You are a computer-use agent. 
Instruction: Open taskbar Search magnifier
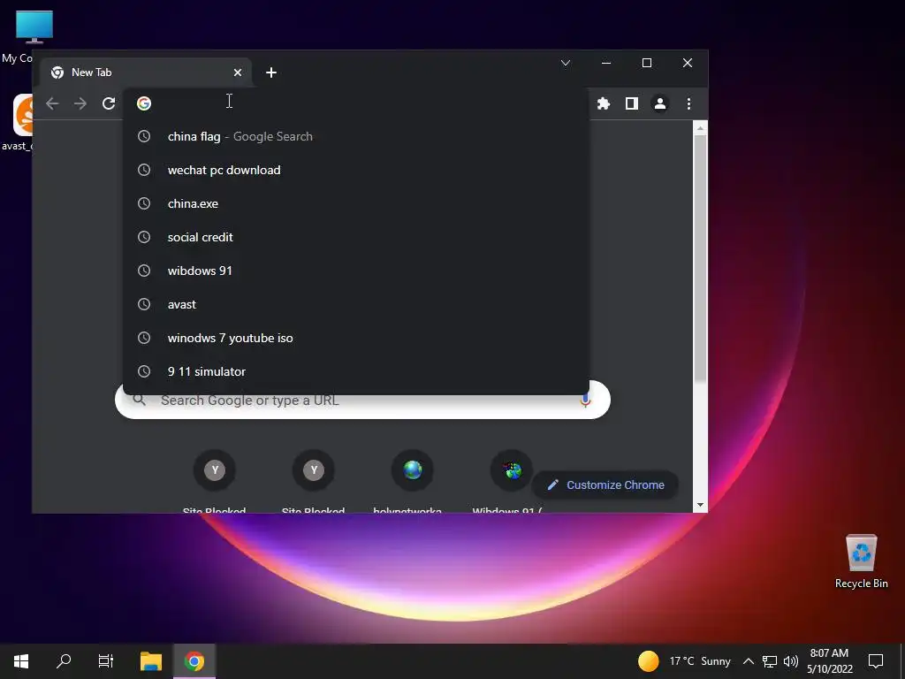[x=64, y=661]
